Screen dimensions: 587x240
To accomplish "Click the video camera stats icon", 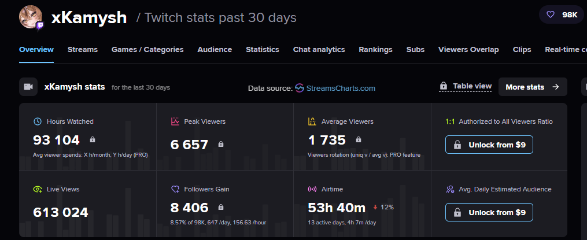I will click(x=28, y=87).
